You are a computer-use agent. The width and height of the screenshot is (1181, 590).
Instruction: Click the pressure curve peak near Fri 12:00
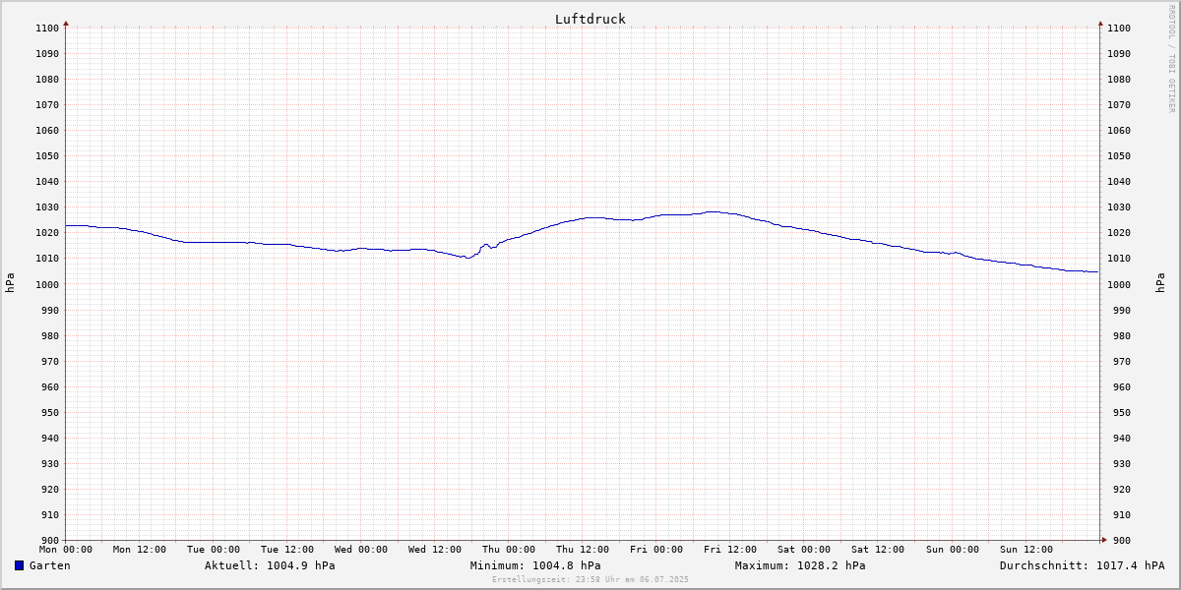pos(713,211)
